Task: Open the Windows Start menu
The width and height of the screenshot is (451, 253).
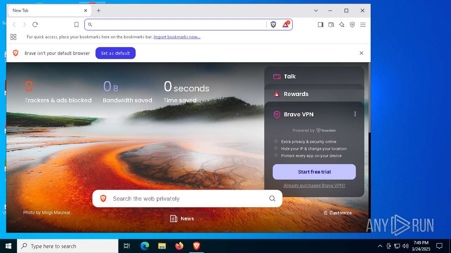Action: (x=8, y=246)
